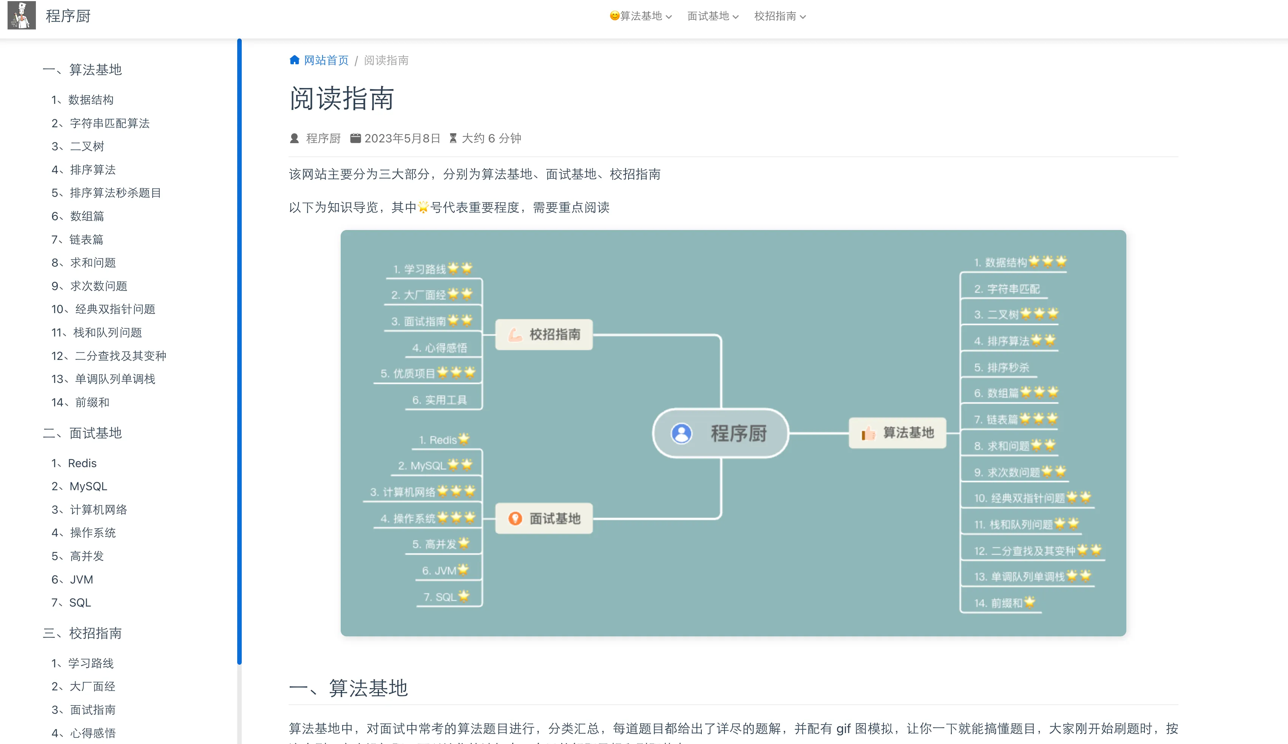Open the 算法基地 dropdown in navbar

[x=641, y=16]
